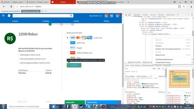The height and width of the screenshot is (109, 194).
Task: Open the Roblox settings gear icon
Action: [117, 16]
